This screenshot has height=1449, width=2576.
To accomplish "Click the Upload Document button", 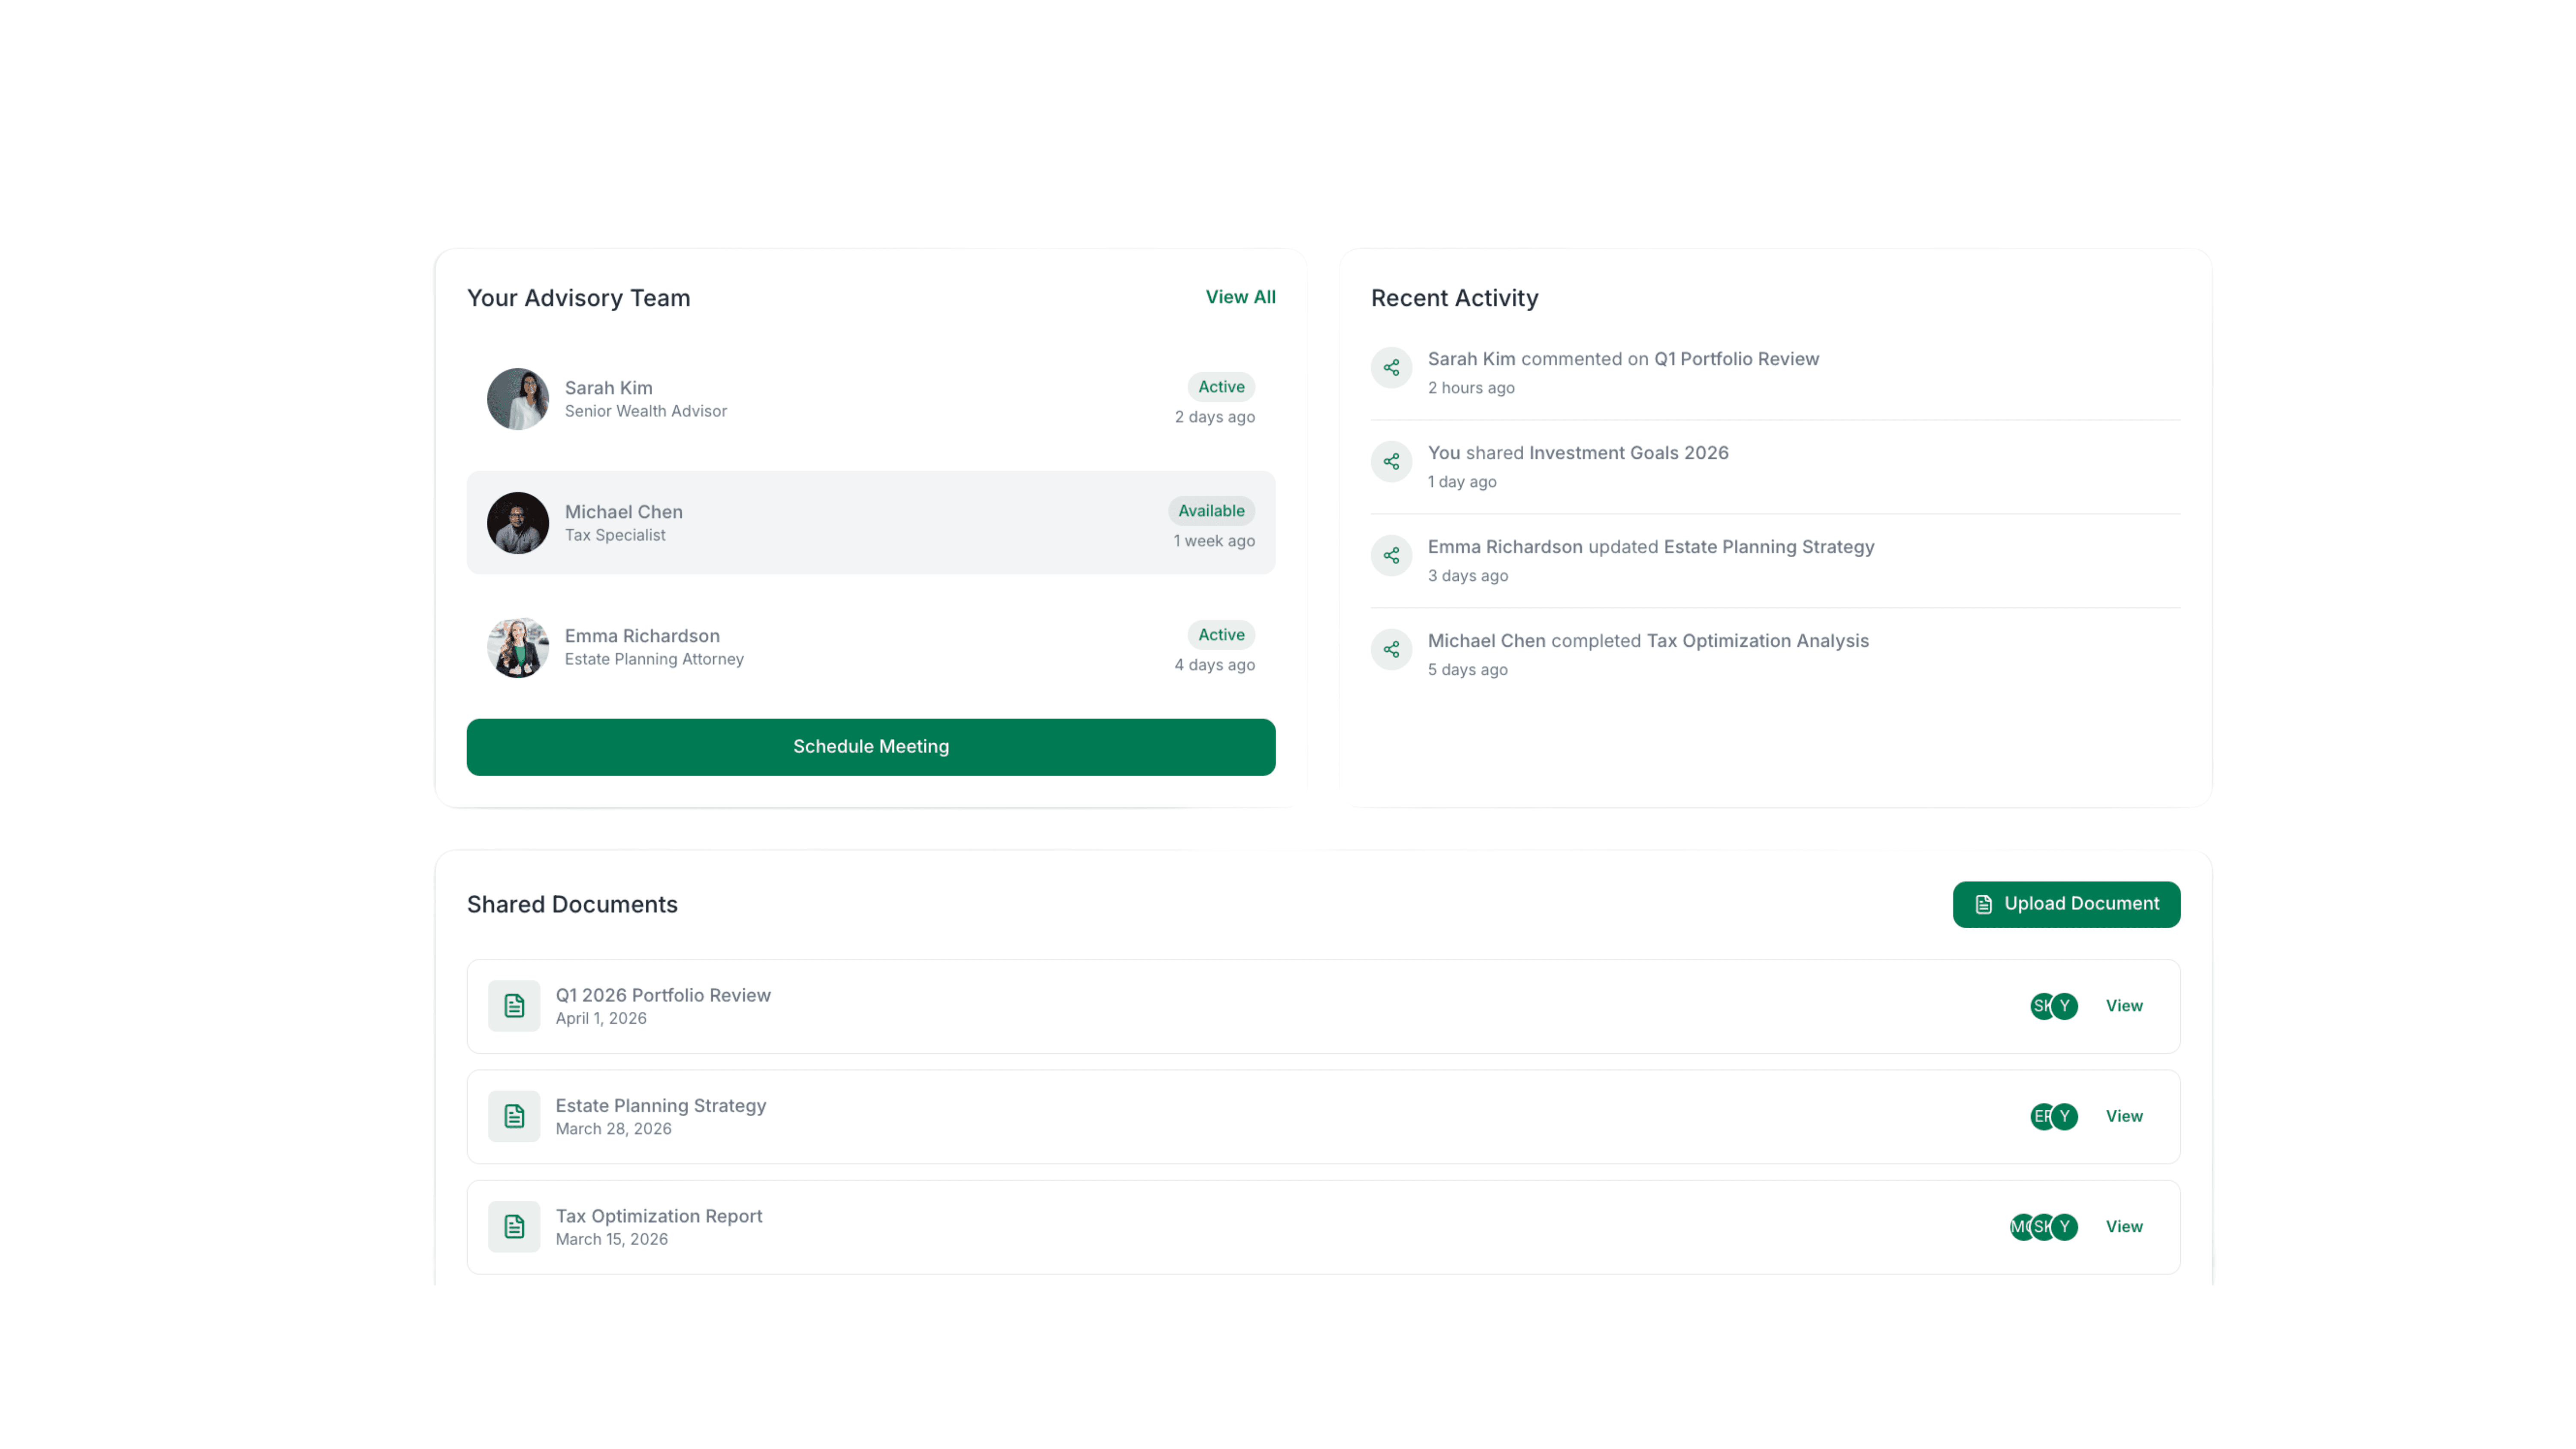I will [2066, 904].
